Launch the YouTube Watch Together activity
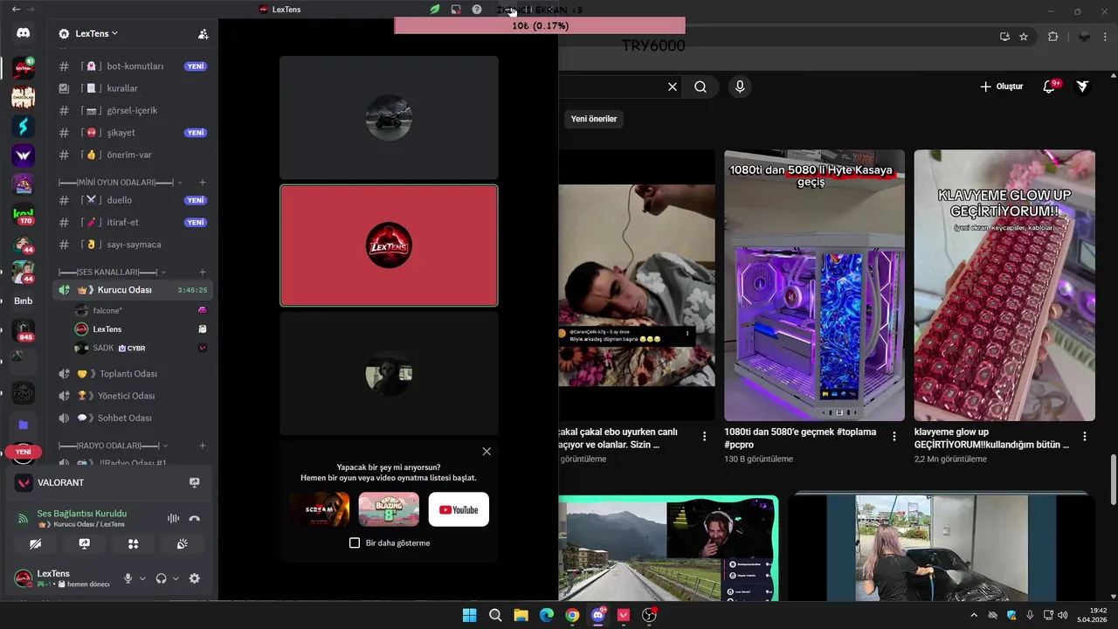Image resolution: width=1118 pixels, height=629 pixels. pyautogui.click(x=459, y=509)
